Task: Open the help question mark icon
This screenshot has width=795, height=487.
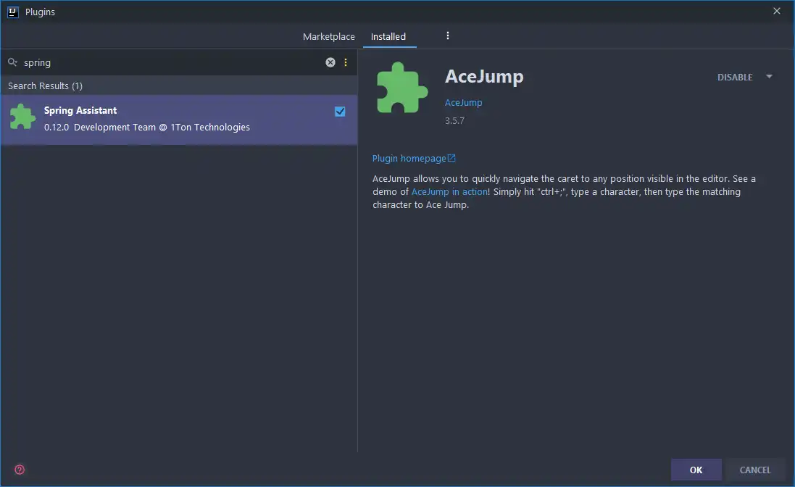Action: (20, 470)
